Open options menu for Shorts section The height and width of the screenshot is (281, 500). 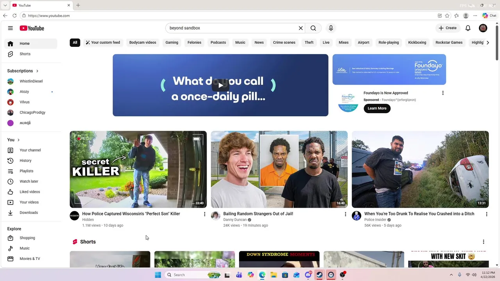[x=483, y=242]
